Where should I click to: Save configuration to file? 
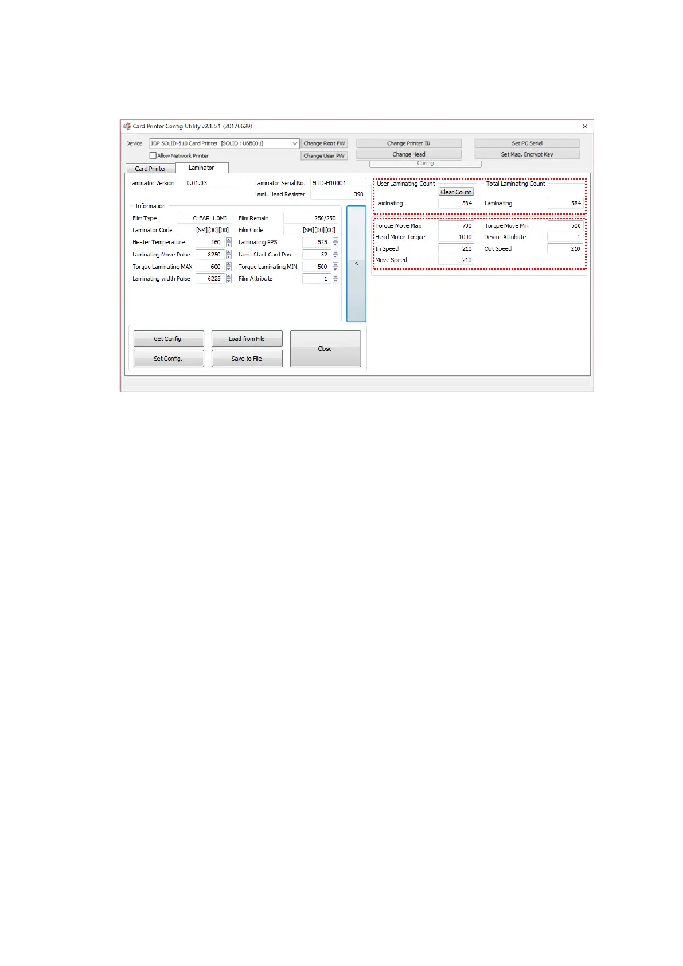pyautogui.click(x=247, y=359)
